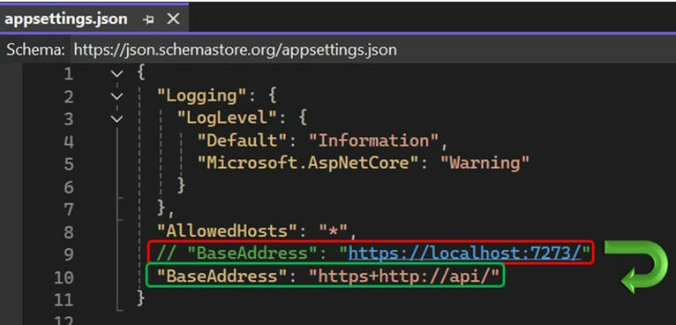The width and height of the screenshot is (676, 325).
Task: Close the appsettings.json tab
Action: coord(173,19)
